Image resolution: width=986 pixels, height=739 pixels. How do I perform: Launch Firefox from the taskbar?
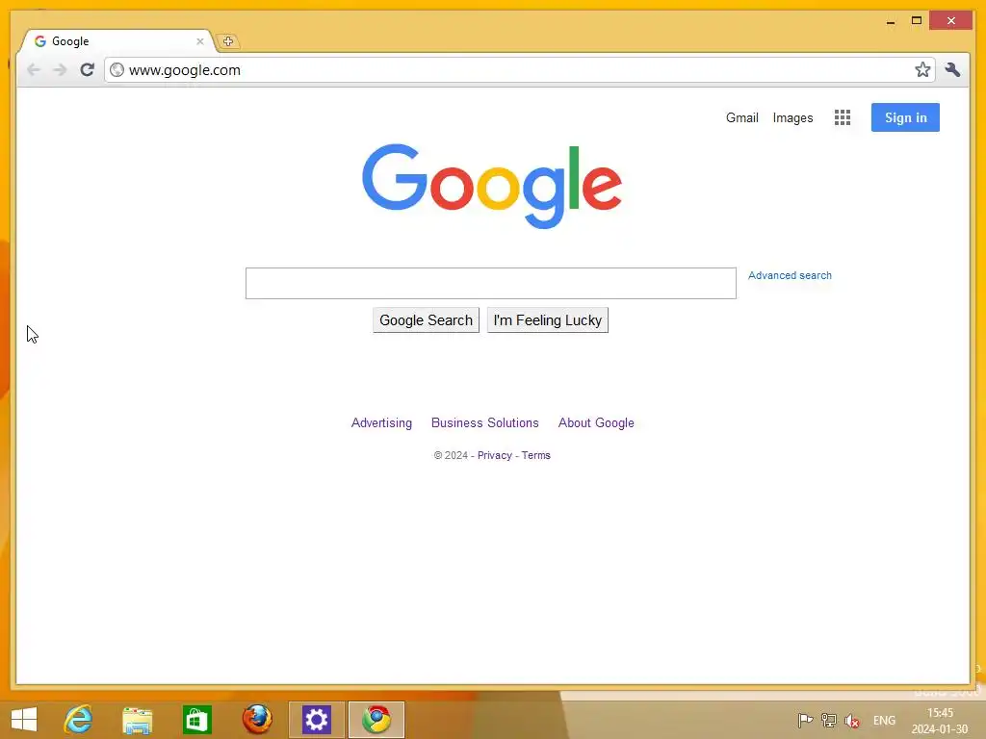click(257, 720)
